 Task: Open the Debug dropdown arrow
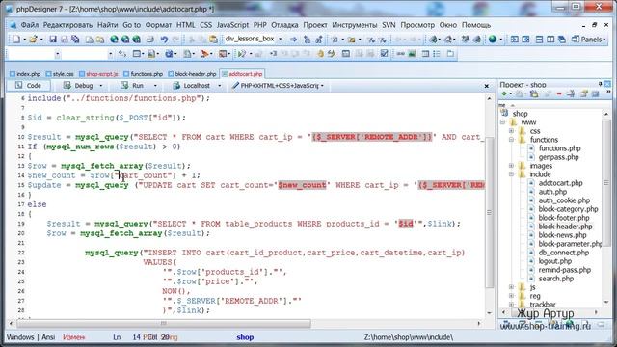click(x=100, y=86)
